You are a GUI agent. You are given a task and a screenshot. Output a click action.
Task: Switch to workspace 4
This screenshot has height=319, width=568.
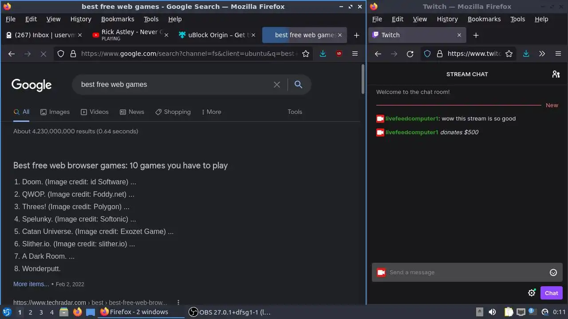(x=51, y=312)
